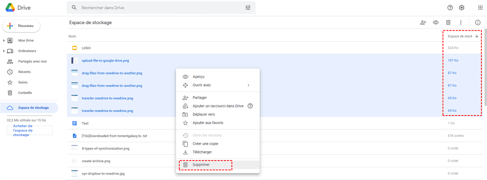Expand the Mon Drive tree
487x180 pixels.
[4, 40]
